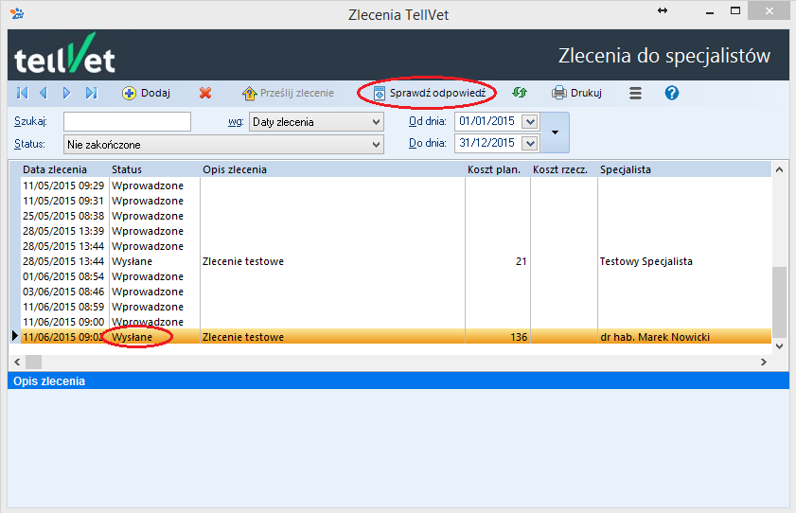Click the cost value 21

coord(522,261)
